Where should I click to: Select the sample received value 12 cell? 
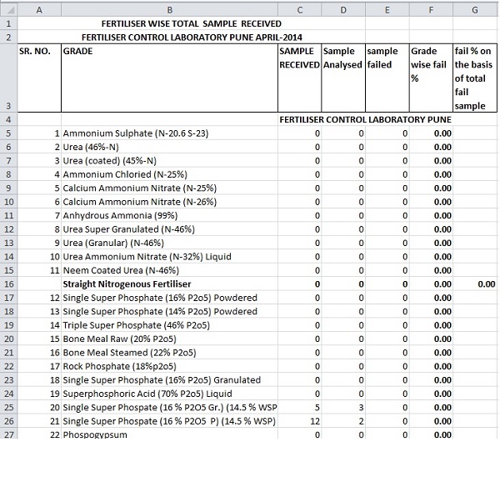click(300, 421)
